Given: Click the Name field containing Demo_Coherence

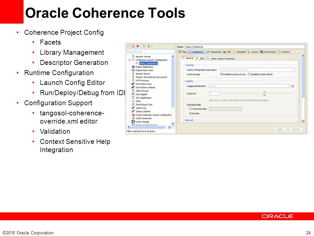Looking at the screenshot, I should pyautogui.click(x=245, y=47).
